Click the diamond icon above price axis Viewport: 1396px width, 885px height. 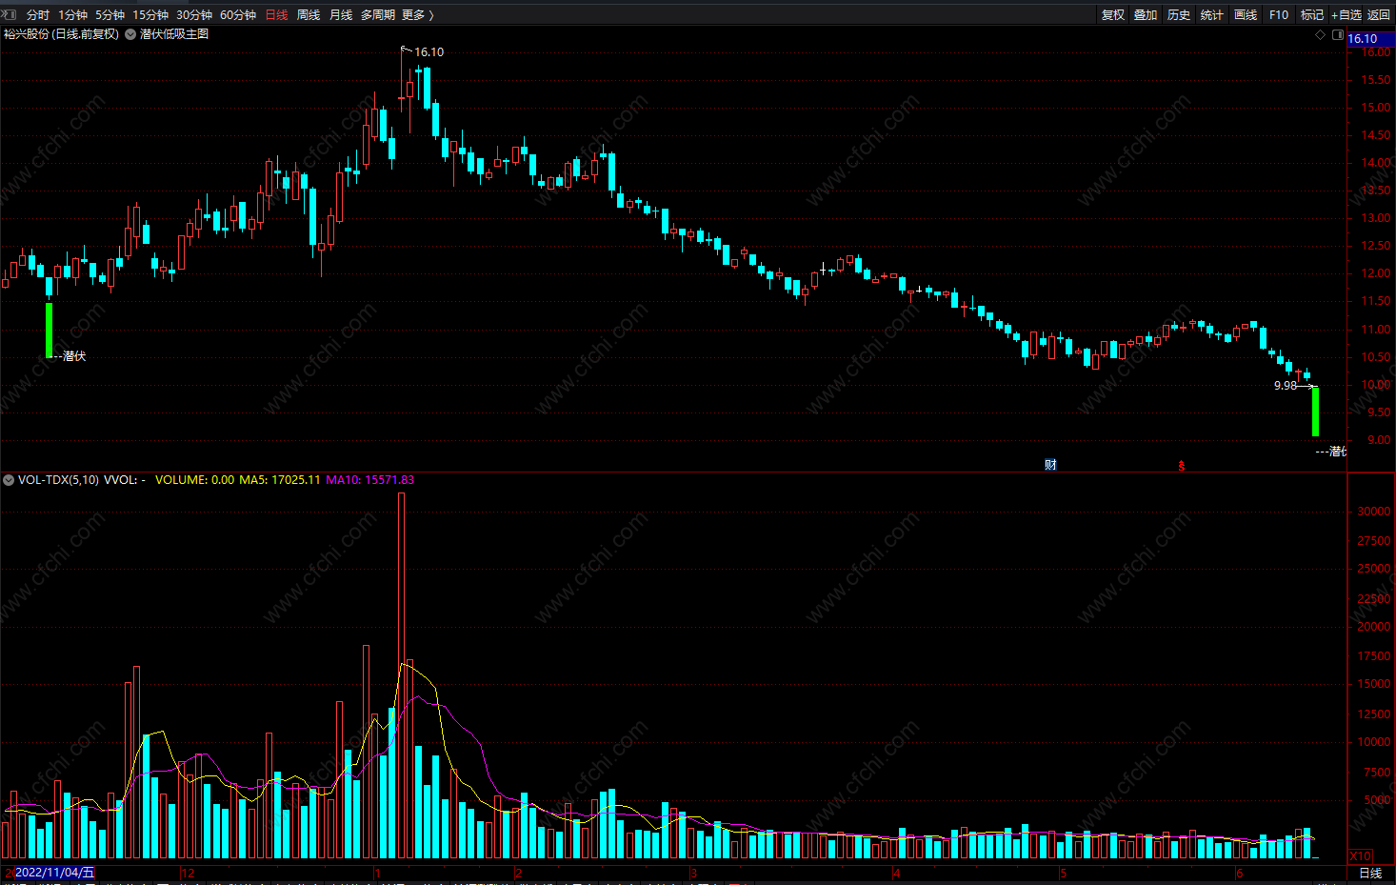click(1320, 35)
